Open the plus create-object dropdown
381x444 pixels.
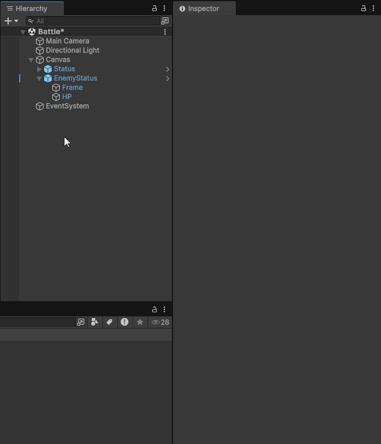11,21
